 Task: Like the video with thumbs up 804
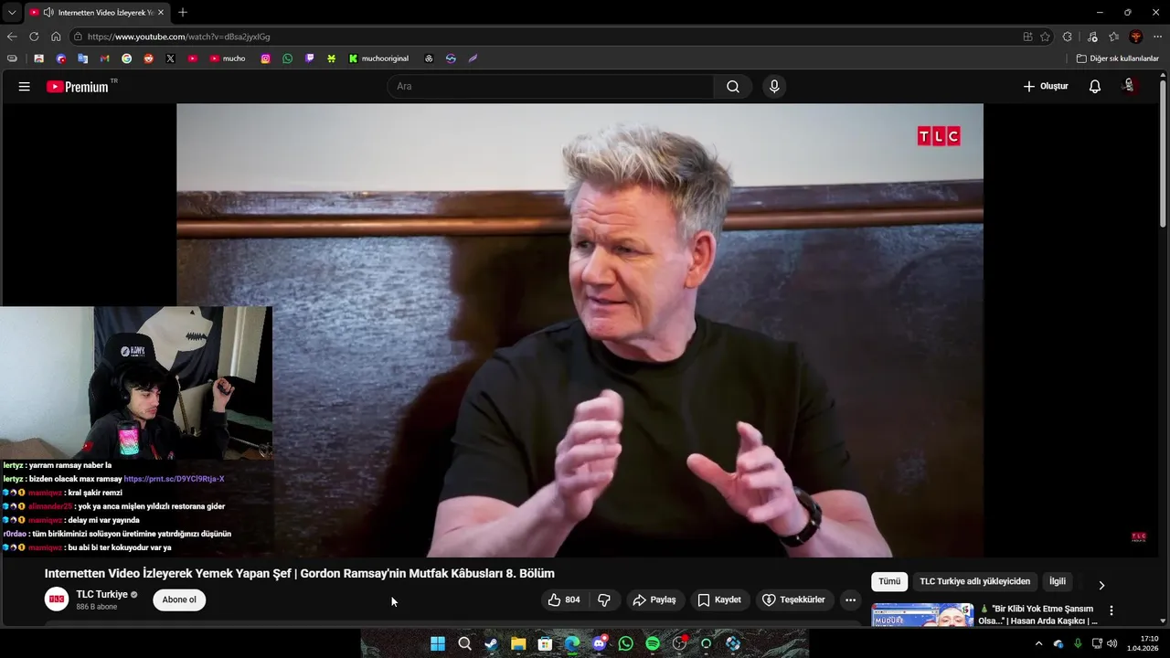(x=564, y=600)
